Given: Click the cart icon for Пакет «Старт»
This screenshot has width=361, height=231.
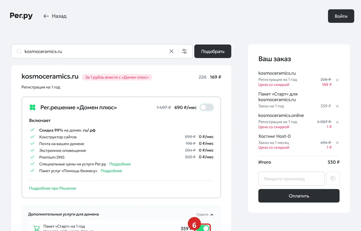Looking at the screenshot, I should pyautogui.click(x=37, y=228).
